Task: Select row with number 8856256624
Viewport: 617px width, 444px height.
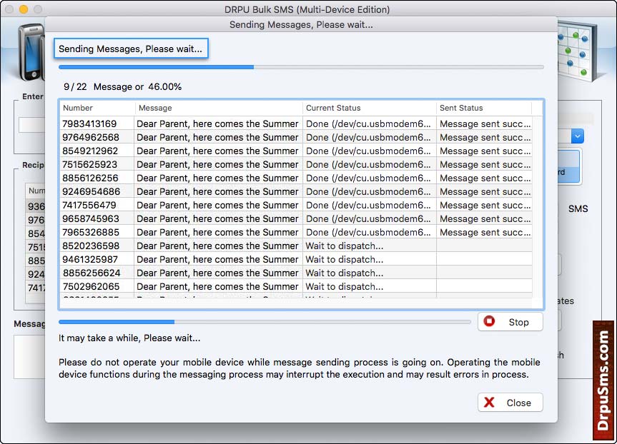Action: point(296,273)
